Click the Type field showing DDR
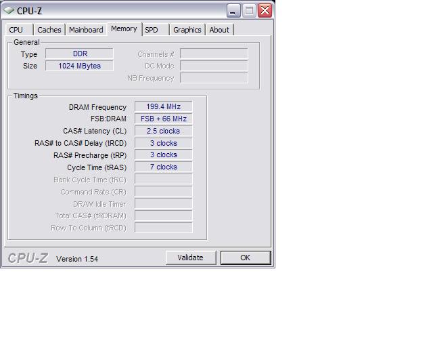Screen dimensions: 433x347 point(79,54)
